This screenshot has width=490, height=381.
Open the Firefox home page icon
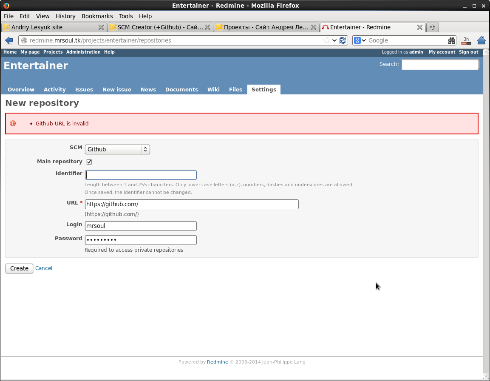click(482, 40)
